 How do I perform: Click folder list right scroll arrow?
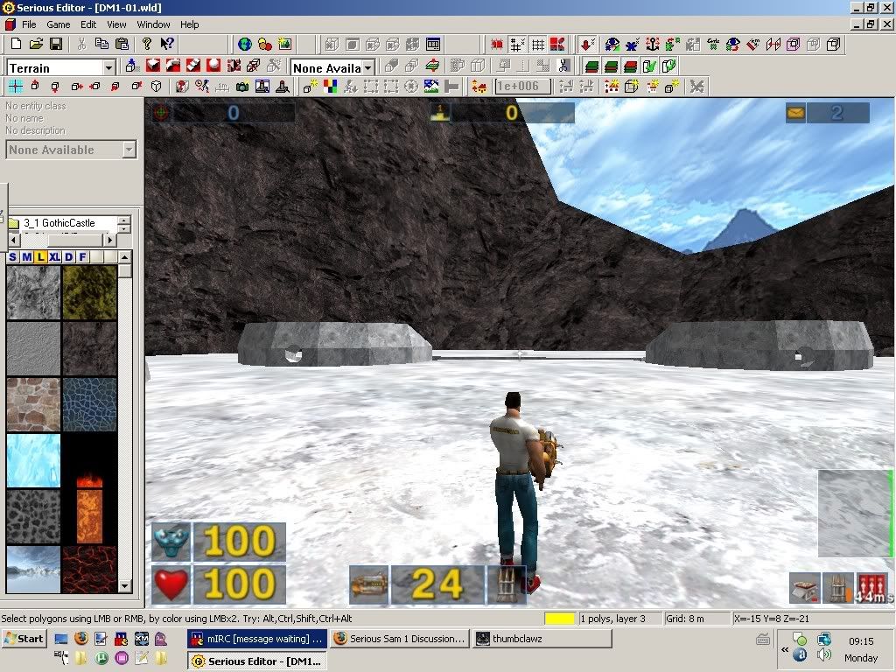coord(111,240)
